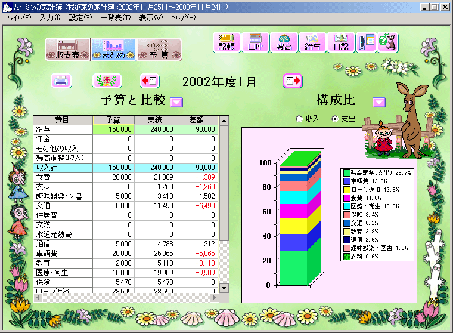Click the 通信 navy legend swatch
The height and width of the screenshot is (333, 453).
[x=347, y=239]
